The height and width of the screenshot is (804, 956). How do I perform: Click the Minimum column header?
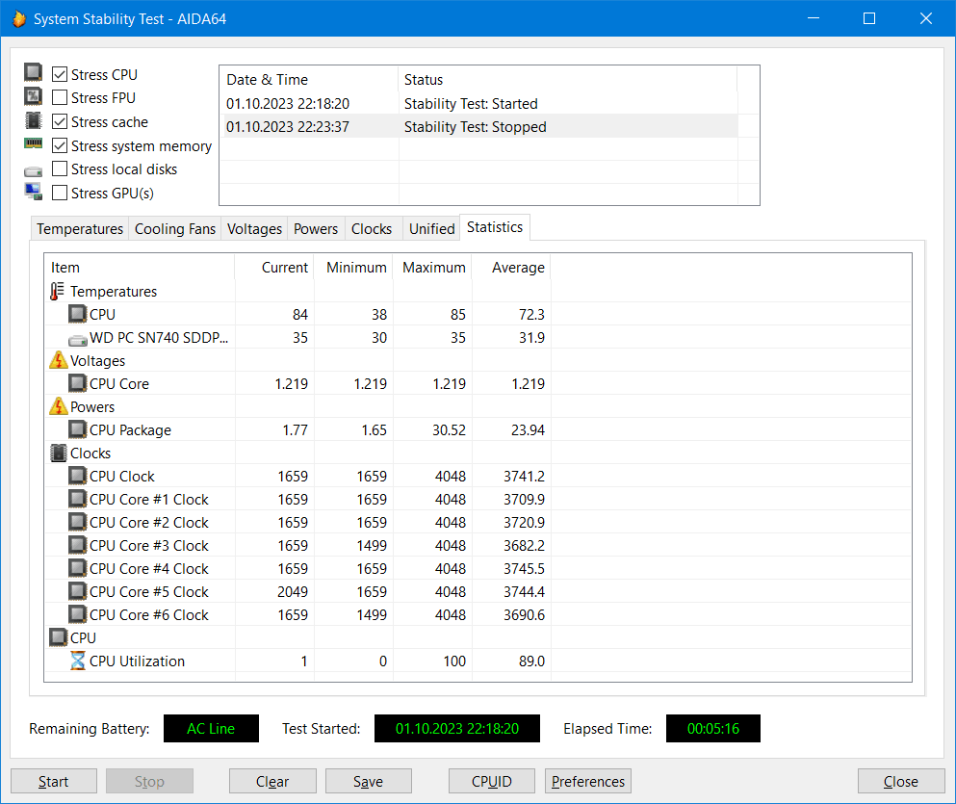[x=353, y=268]
